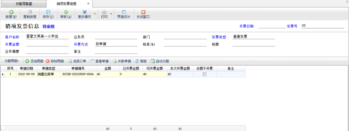
Task: Save the invoice with 保存 icon
Action: click(48, 12)
